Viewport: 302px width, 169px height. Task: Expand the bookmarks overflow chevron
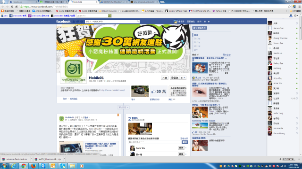point(287,11)
